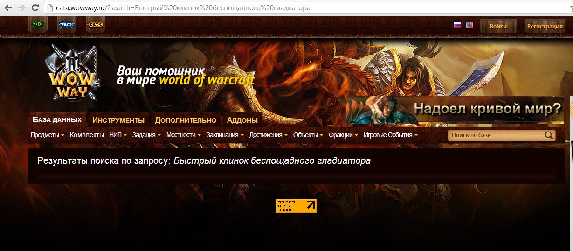Screen dimensions: 573x251
Task: Expand the Задания dropdown menu
Action: [146, 135]
